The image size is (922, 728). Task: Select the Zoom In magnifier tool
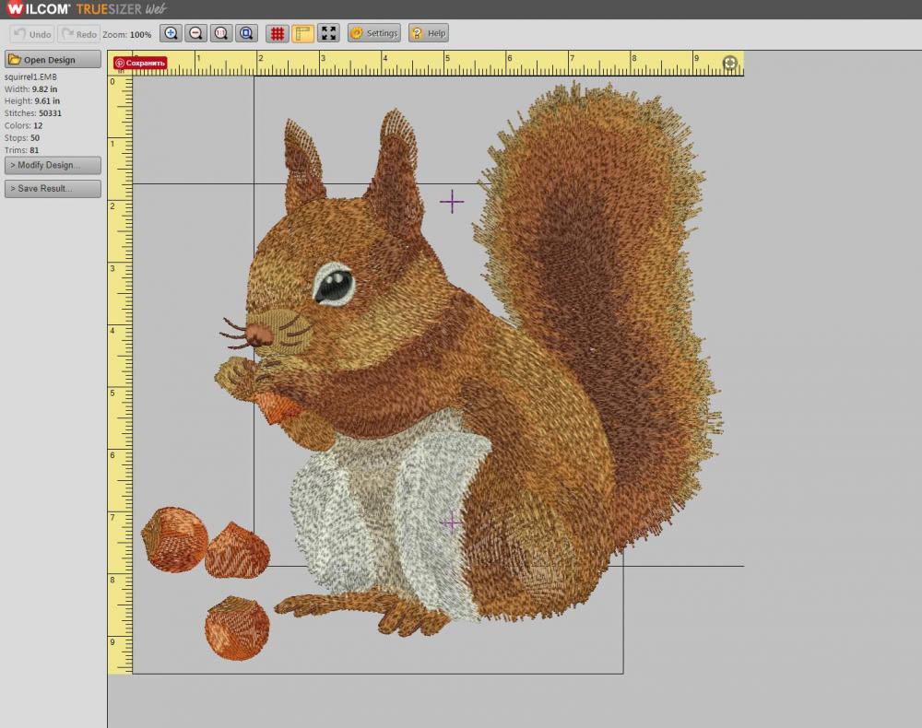point(171,32)
